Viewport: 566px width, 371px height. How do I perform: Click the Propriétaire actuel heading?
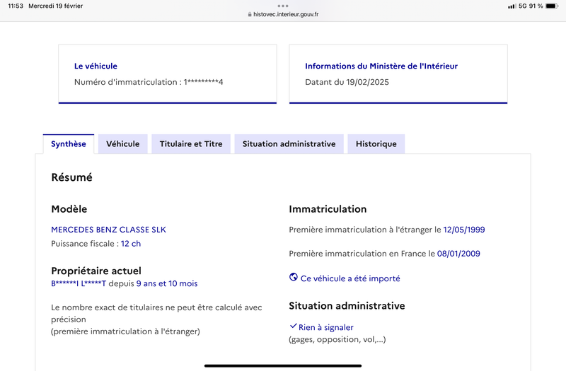pos(96,271)
